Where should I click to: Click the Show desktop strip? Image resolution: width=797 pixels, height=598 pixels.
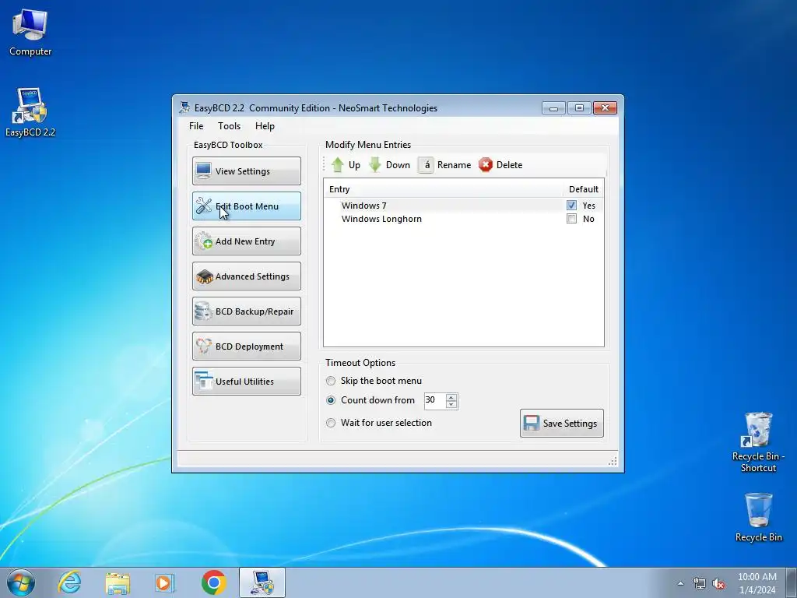coord(792,582)
